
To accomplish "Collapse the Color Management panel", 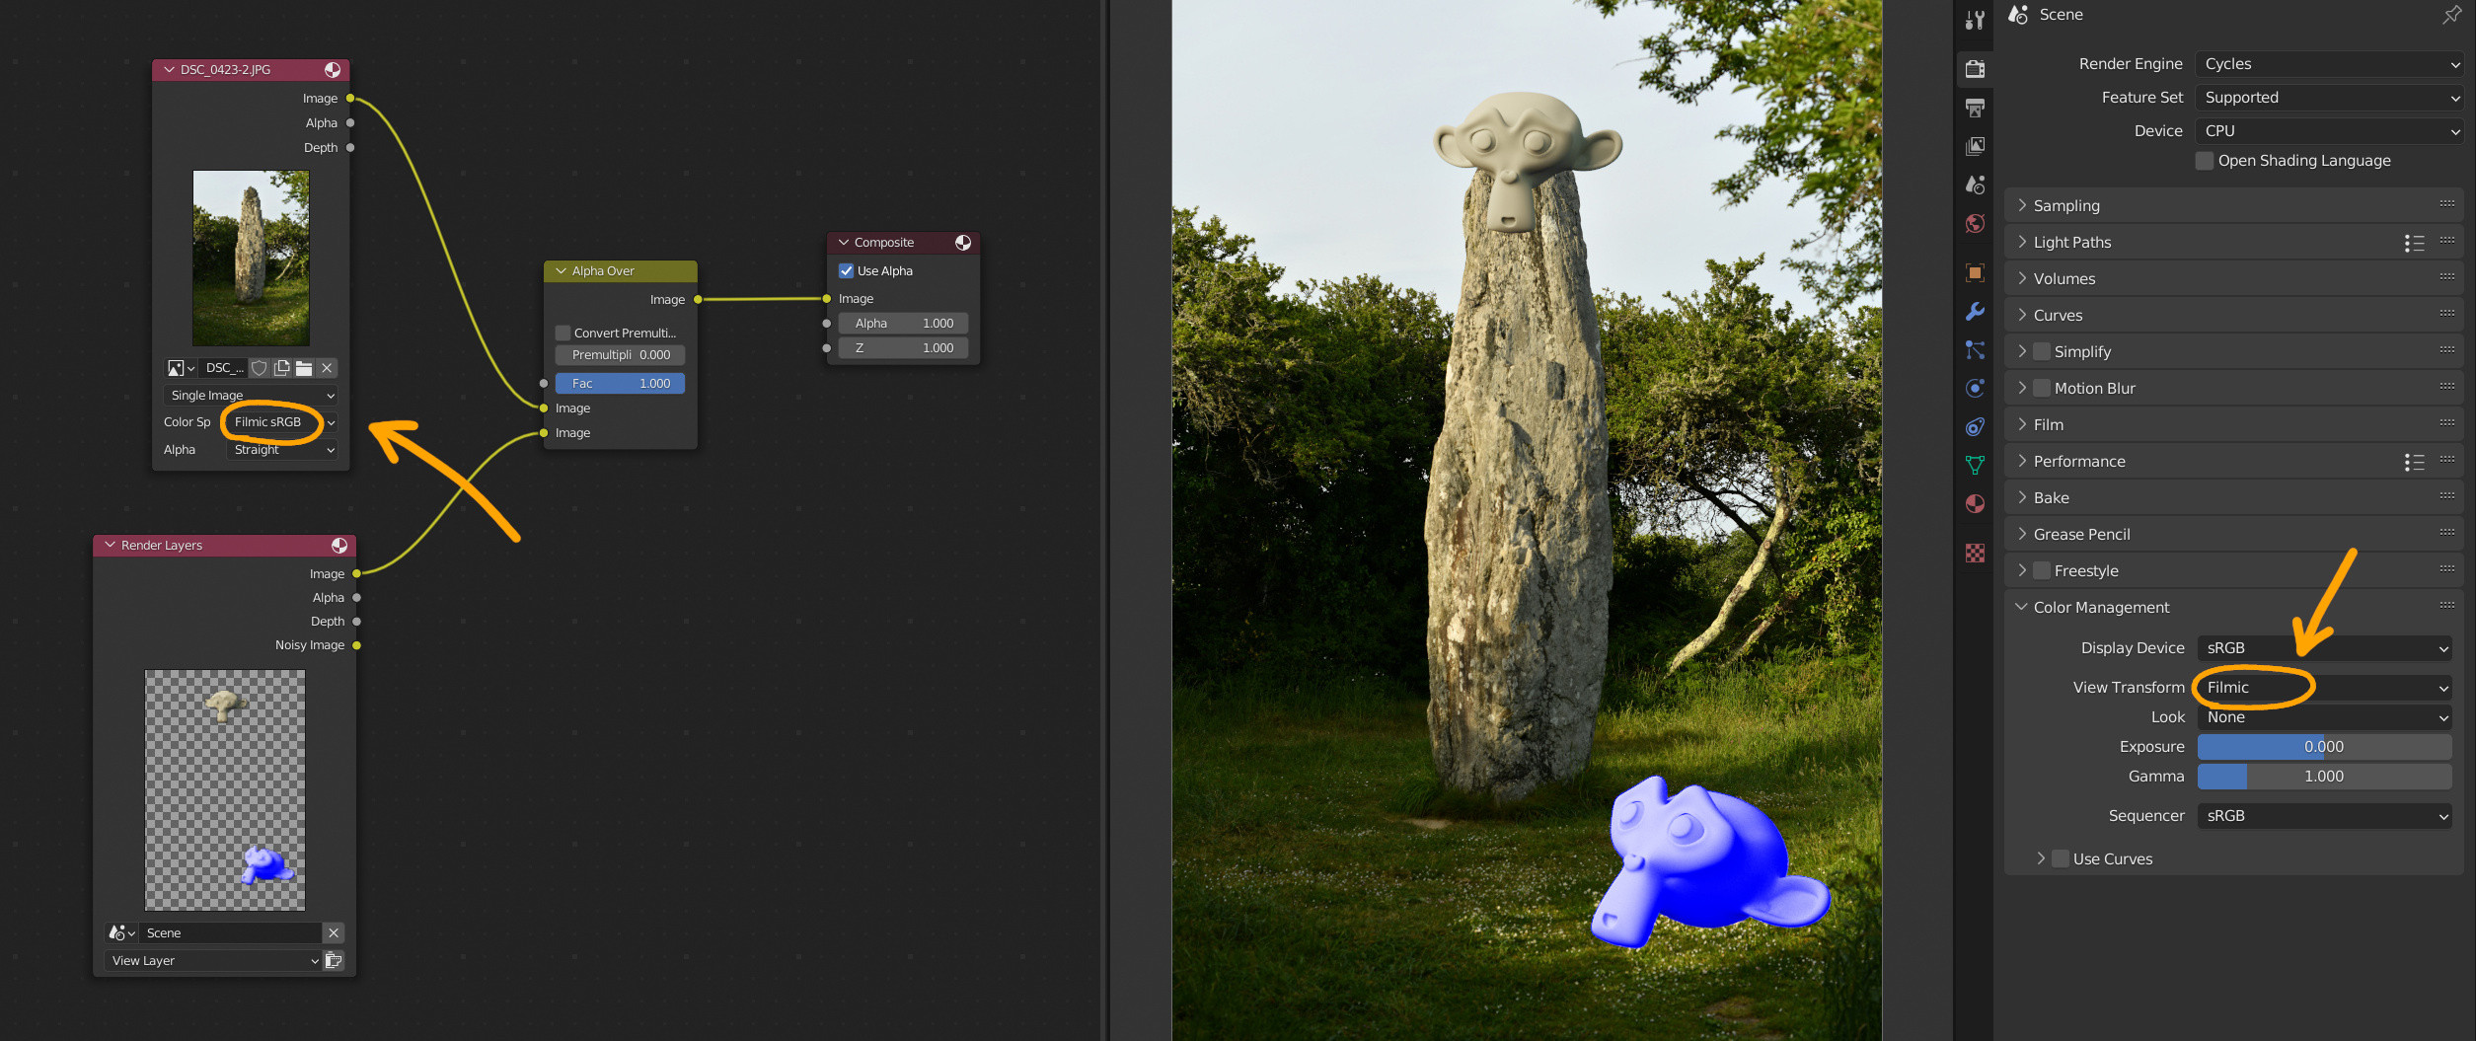I will [x=2234, y=608].
